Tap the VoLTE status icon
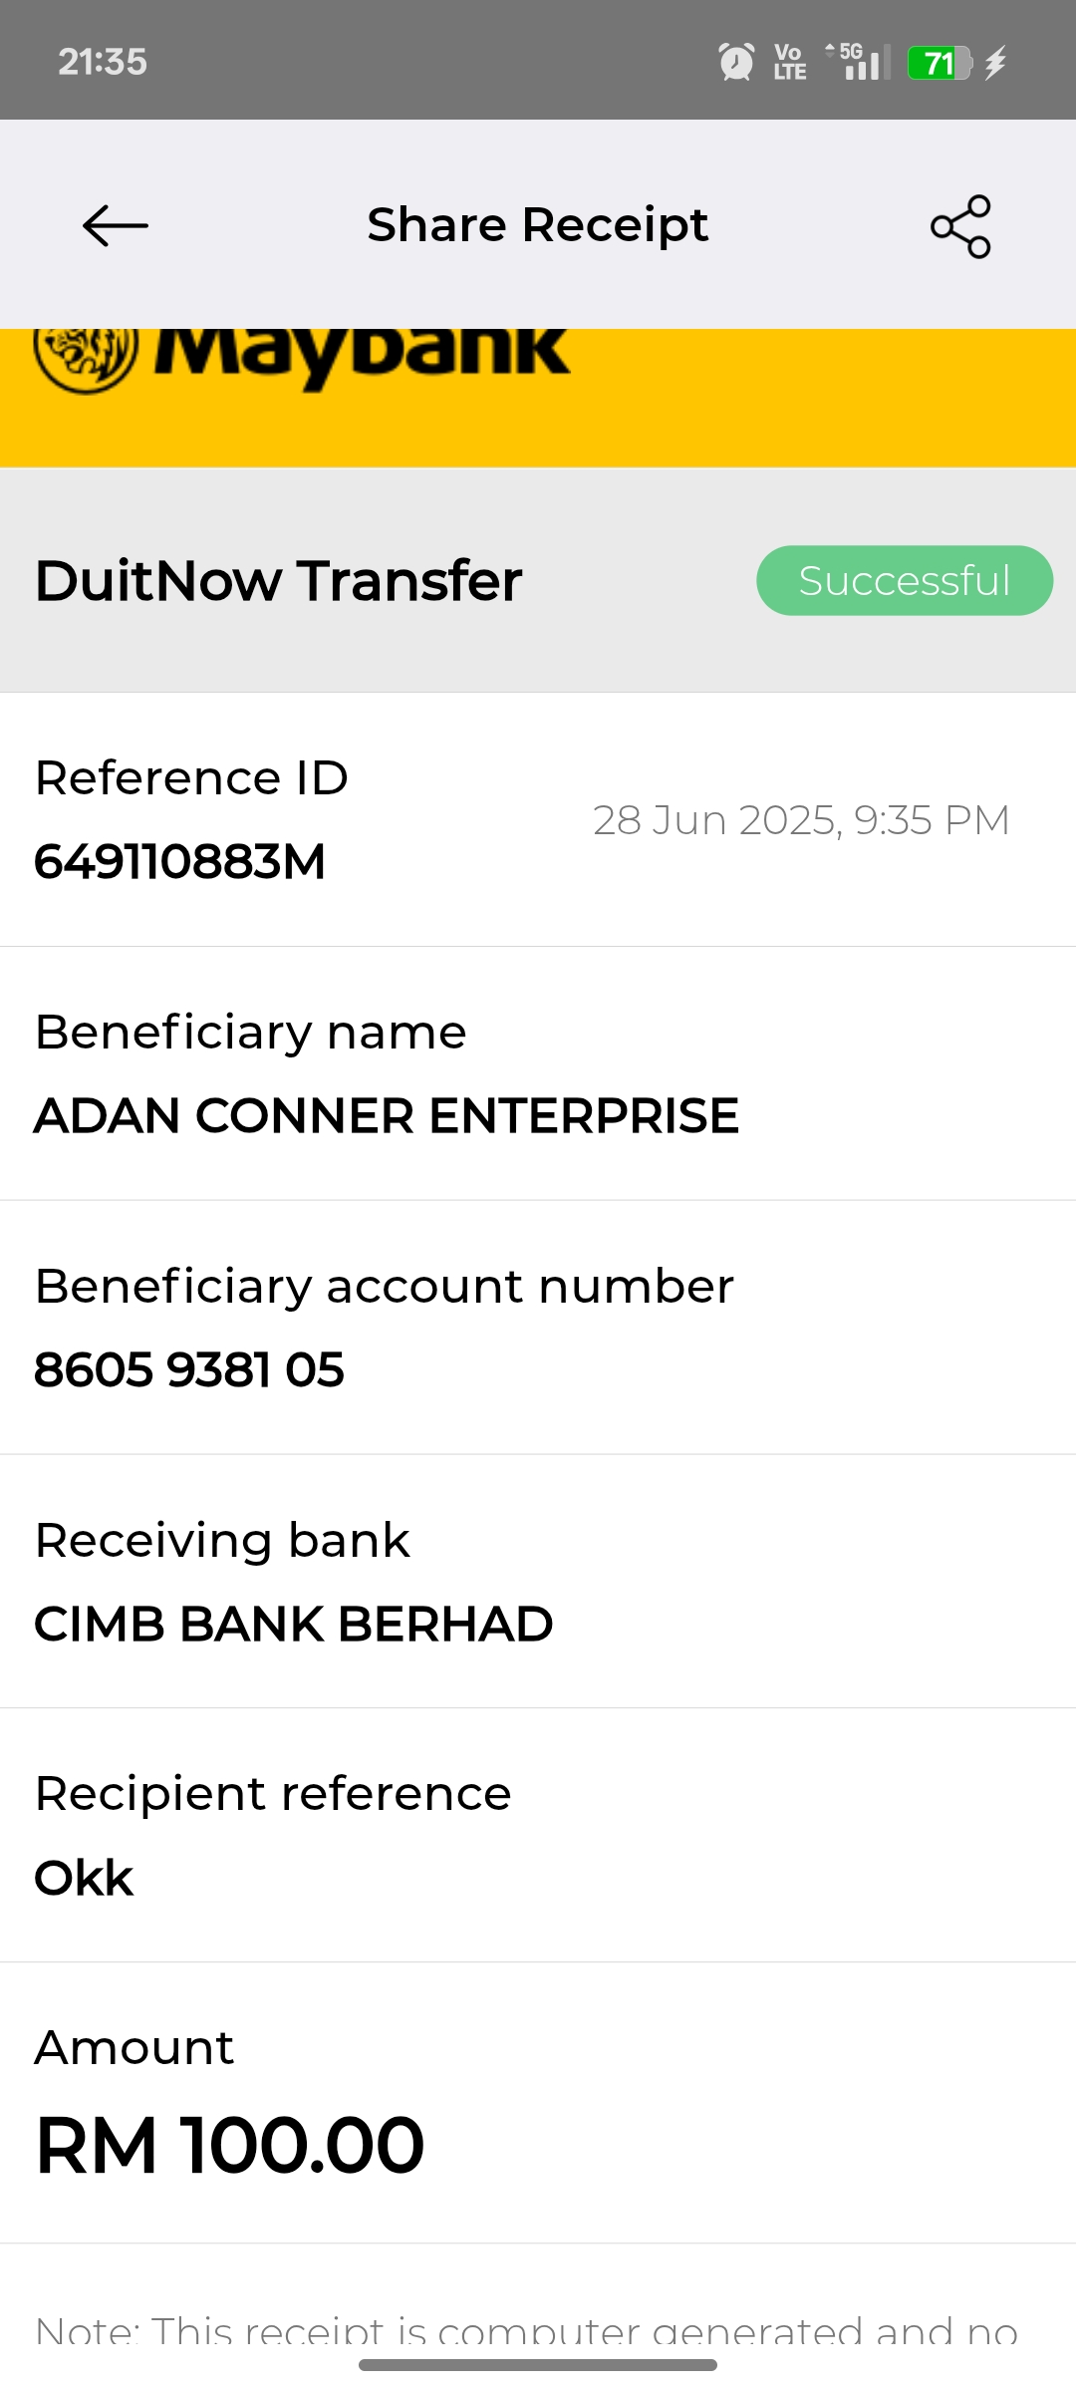 (x=789, y=63)
